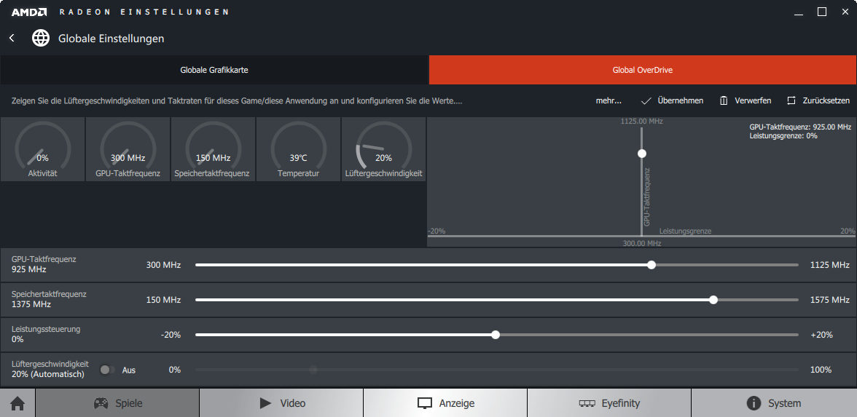Go back using the back arrow
This screenshot has height=417, width=857.
[x=12, y=38]
